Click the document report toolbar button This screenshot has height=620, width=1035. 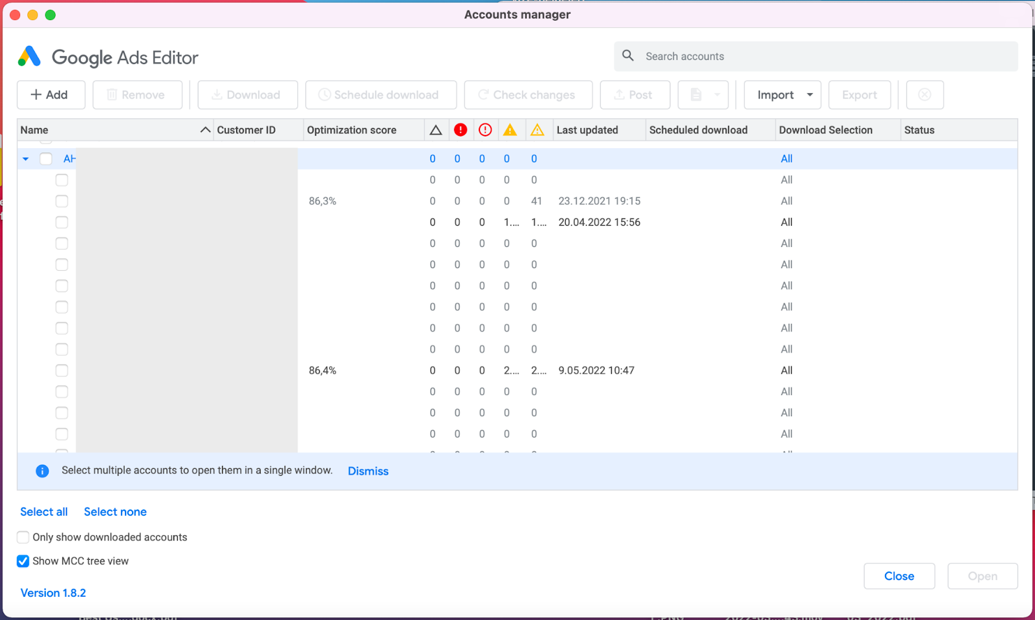point(703,95)
